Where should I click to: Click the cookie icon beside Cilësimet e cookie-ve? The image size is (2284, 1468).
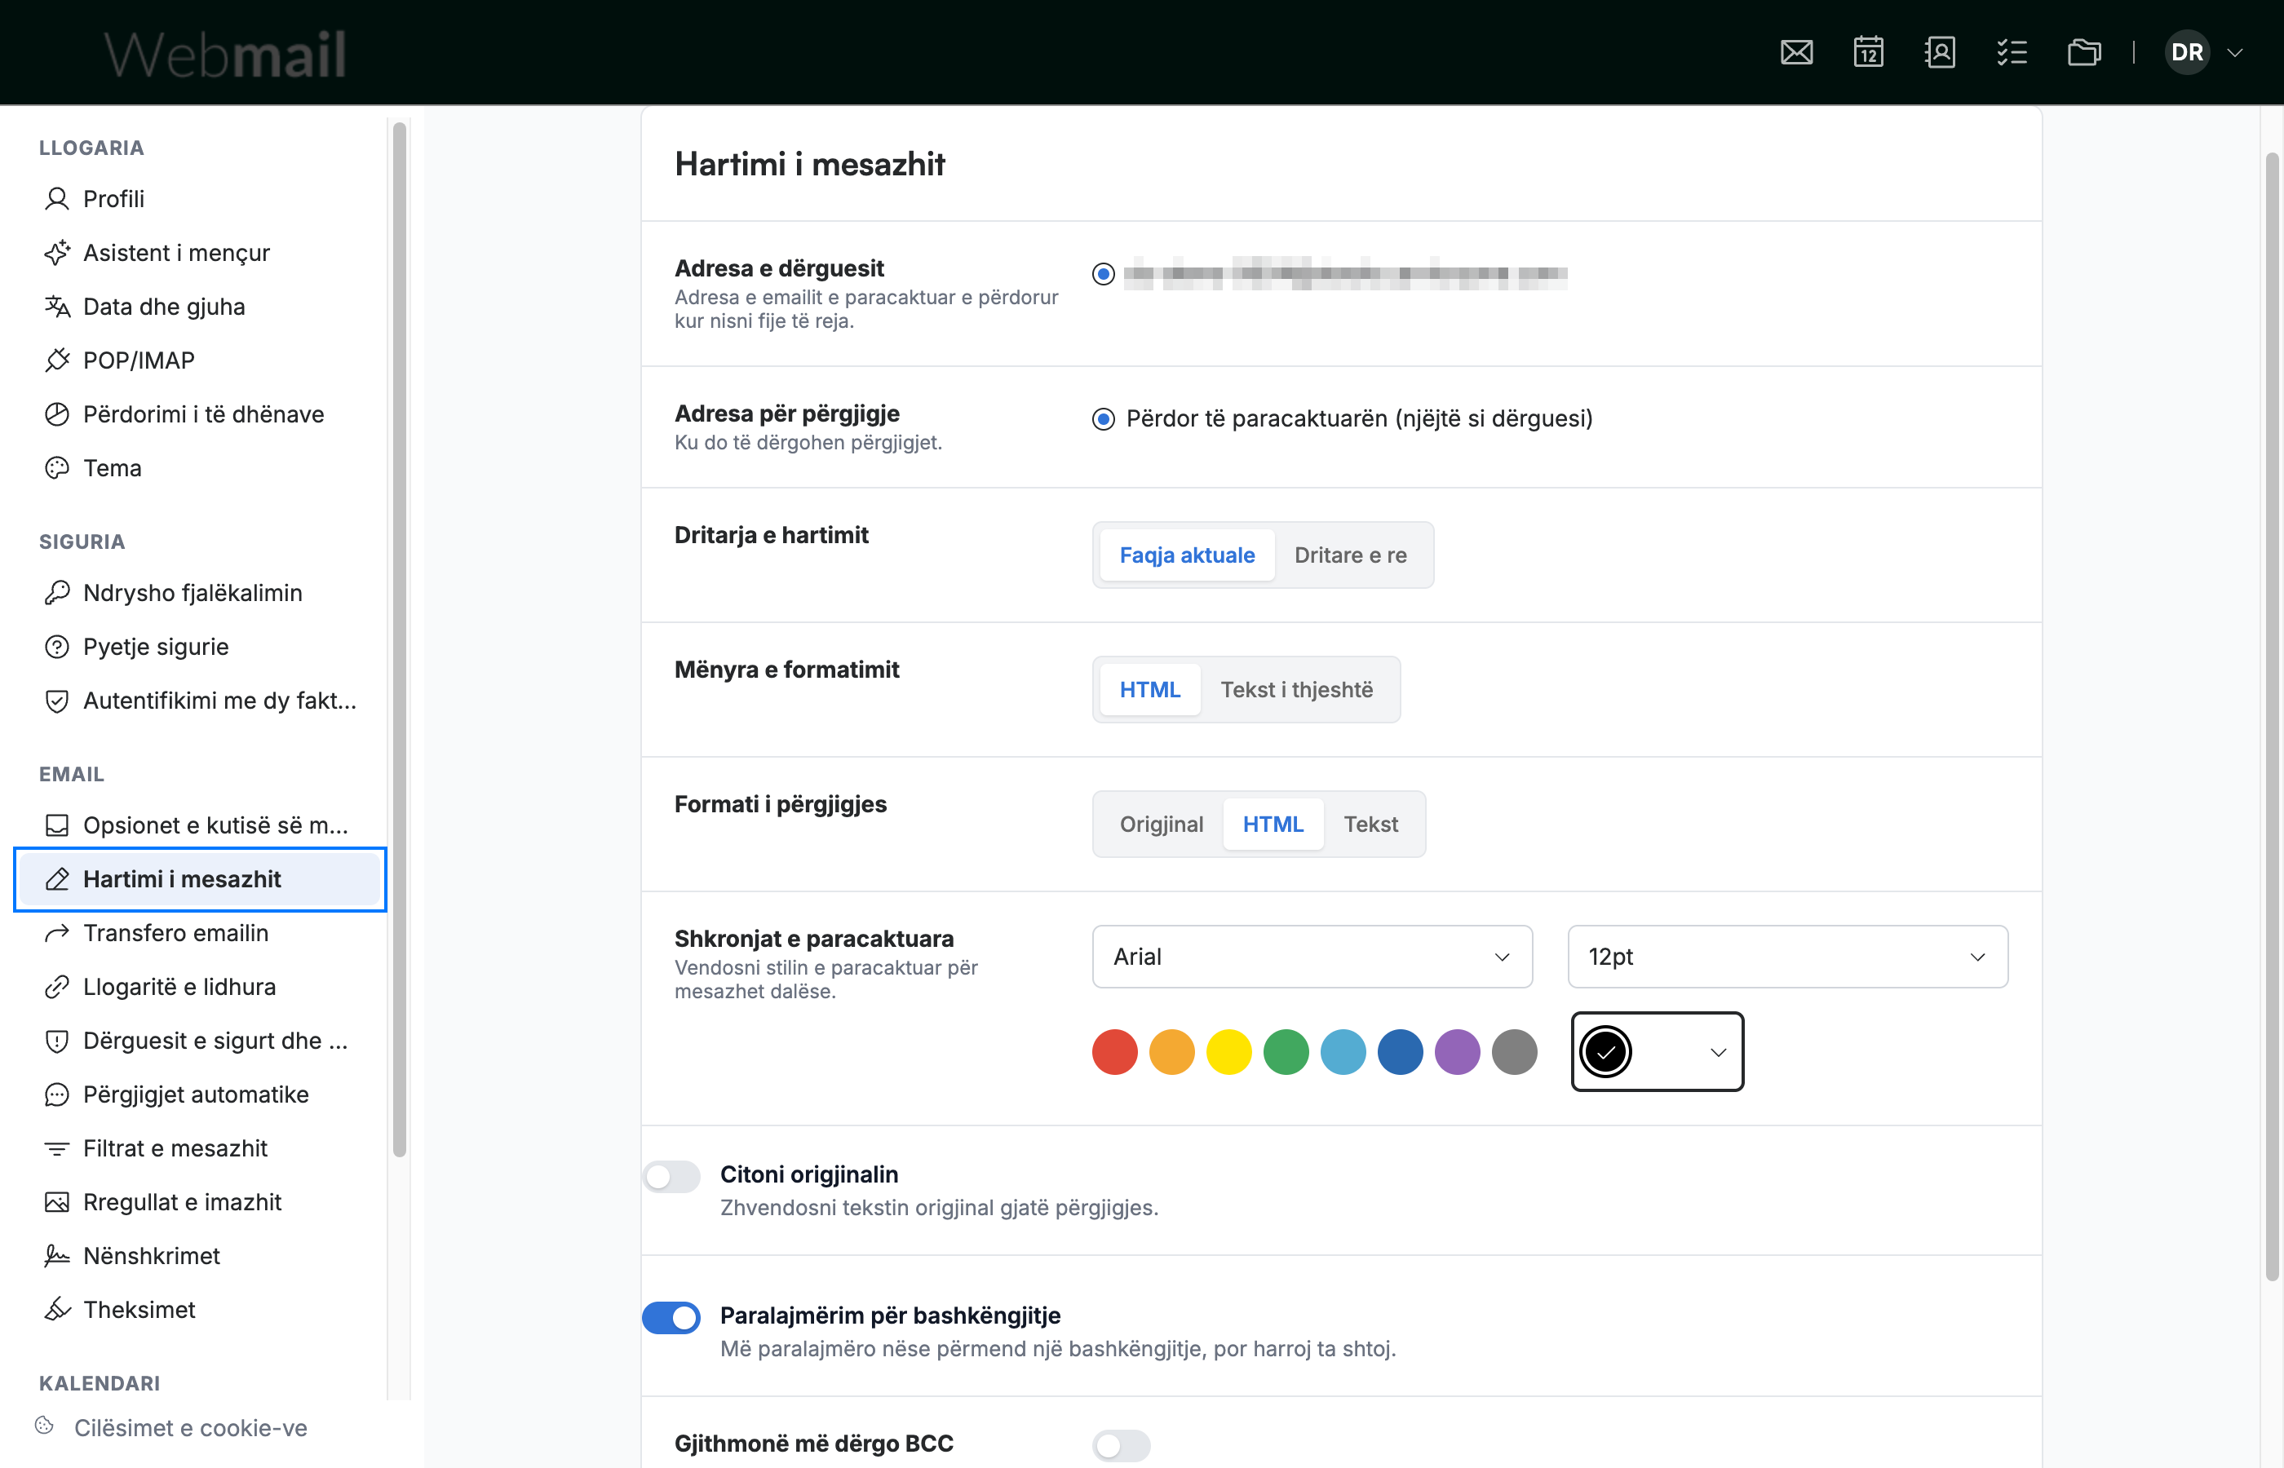(x=44, y=1426)
